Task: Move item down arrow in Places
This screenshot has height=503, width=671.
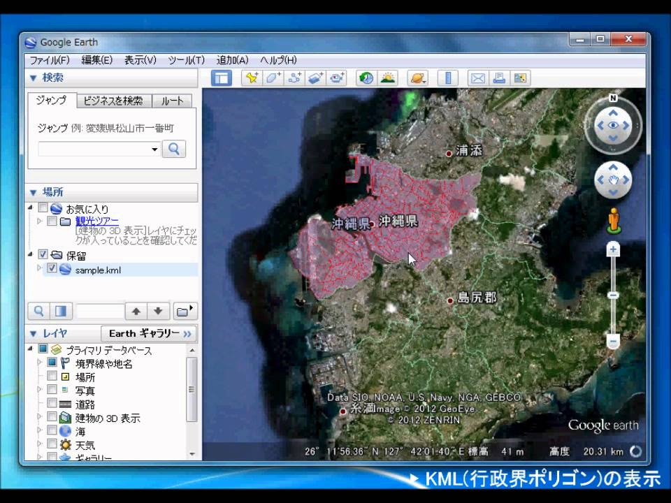Action: [x=158, y=312]
